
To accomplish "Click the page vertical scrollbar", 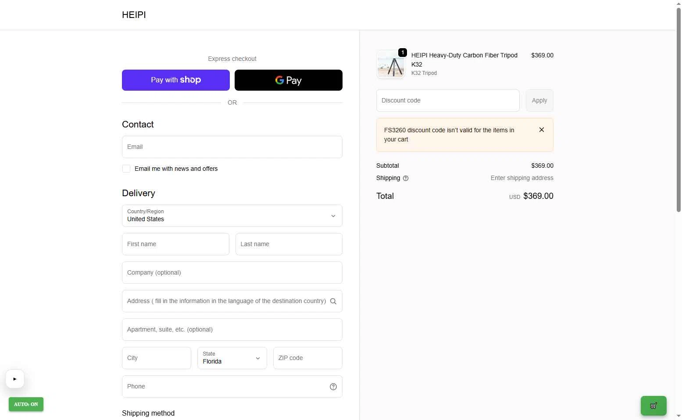I will (678, 109).
